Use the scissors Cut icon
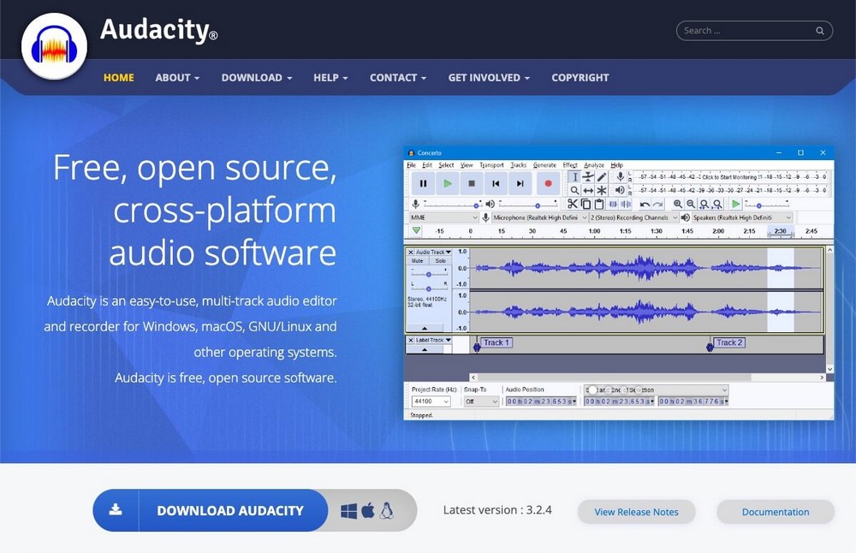Screen dimensions: 856x553 pyautogui.click(x=573, y=204)
